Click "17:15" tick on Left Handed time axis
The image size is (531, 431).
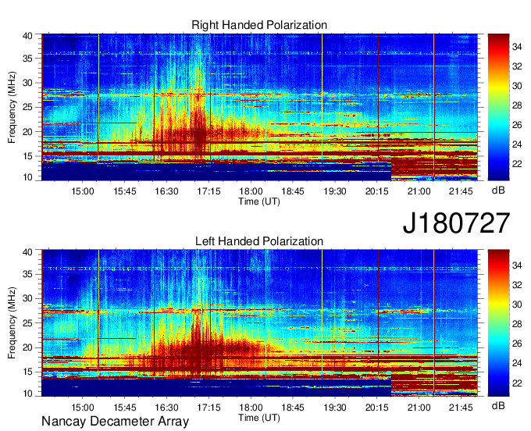[208, 408]
